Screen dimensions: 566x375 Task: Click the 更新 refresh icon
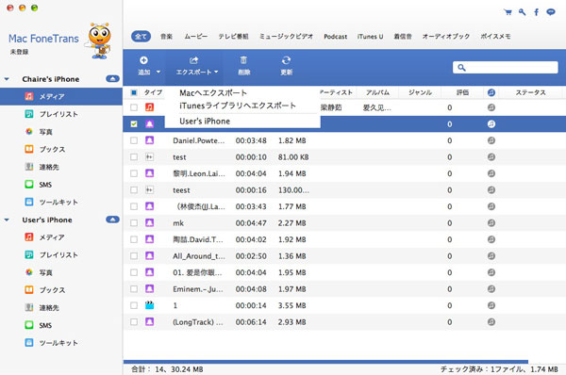click(x=286, y=60)
